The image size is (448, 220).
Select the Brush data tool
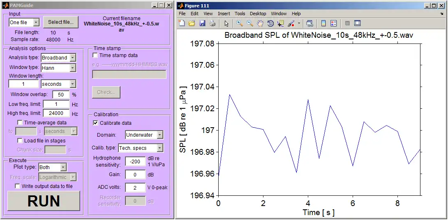pyautogui.click(x=291, y=23)
